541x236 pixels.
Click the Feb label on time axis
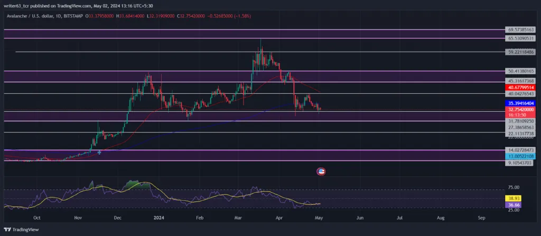point(199,218)
